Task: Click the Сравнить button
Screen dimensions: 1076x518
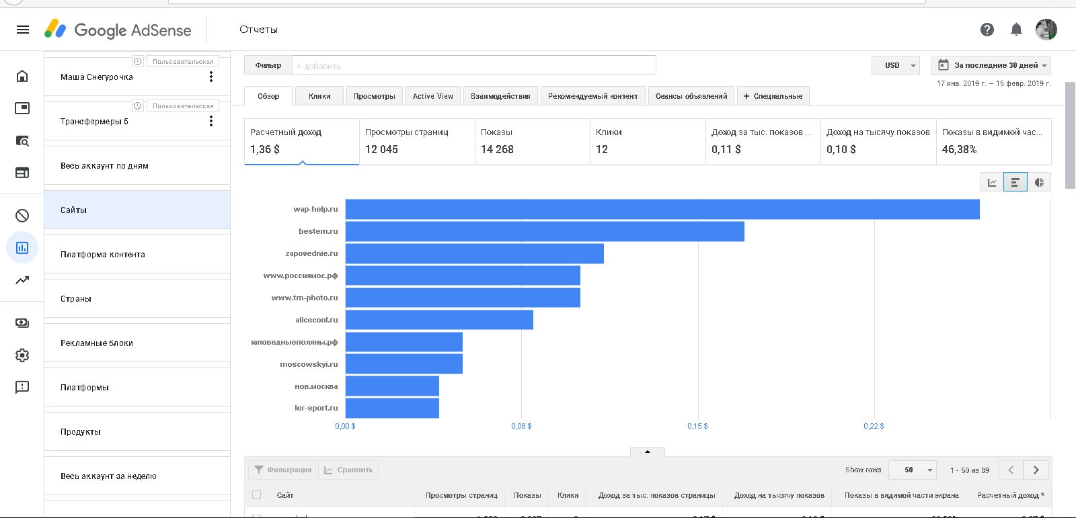Action: [x=348, y=470]
